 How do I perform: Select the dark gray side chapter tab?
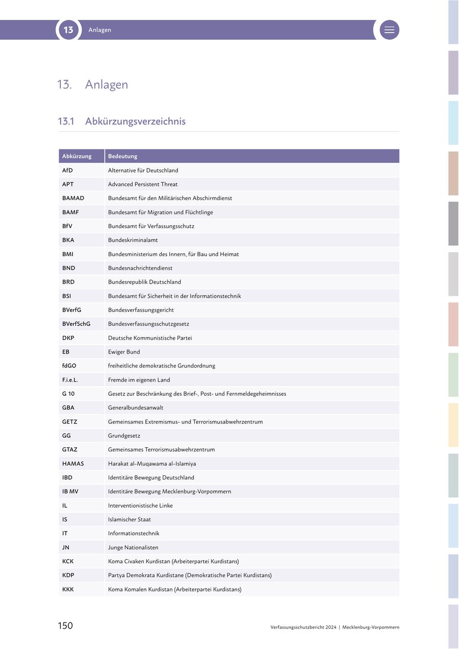pyautogui.click(x=453, y=223)
